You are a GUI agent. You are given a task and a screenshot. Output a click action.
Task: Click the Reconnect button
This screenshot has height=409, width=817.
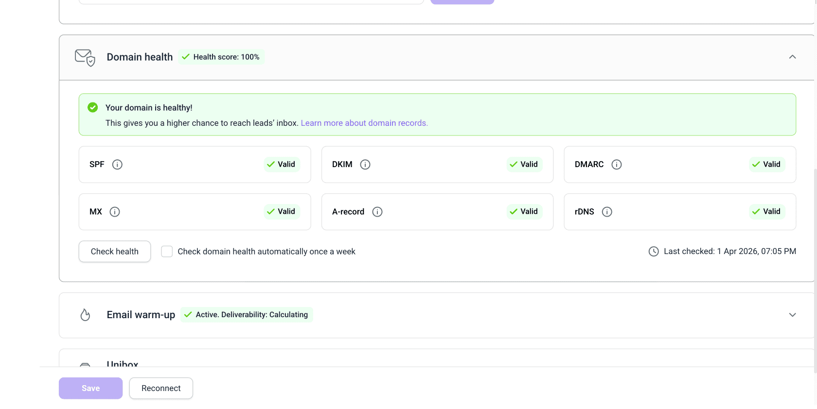(161, 388)
